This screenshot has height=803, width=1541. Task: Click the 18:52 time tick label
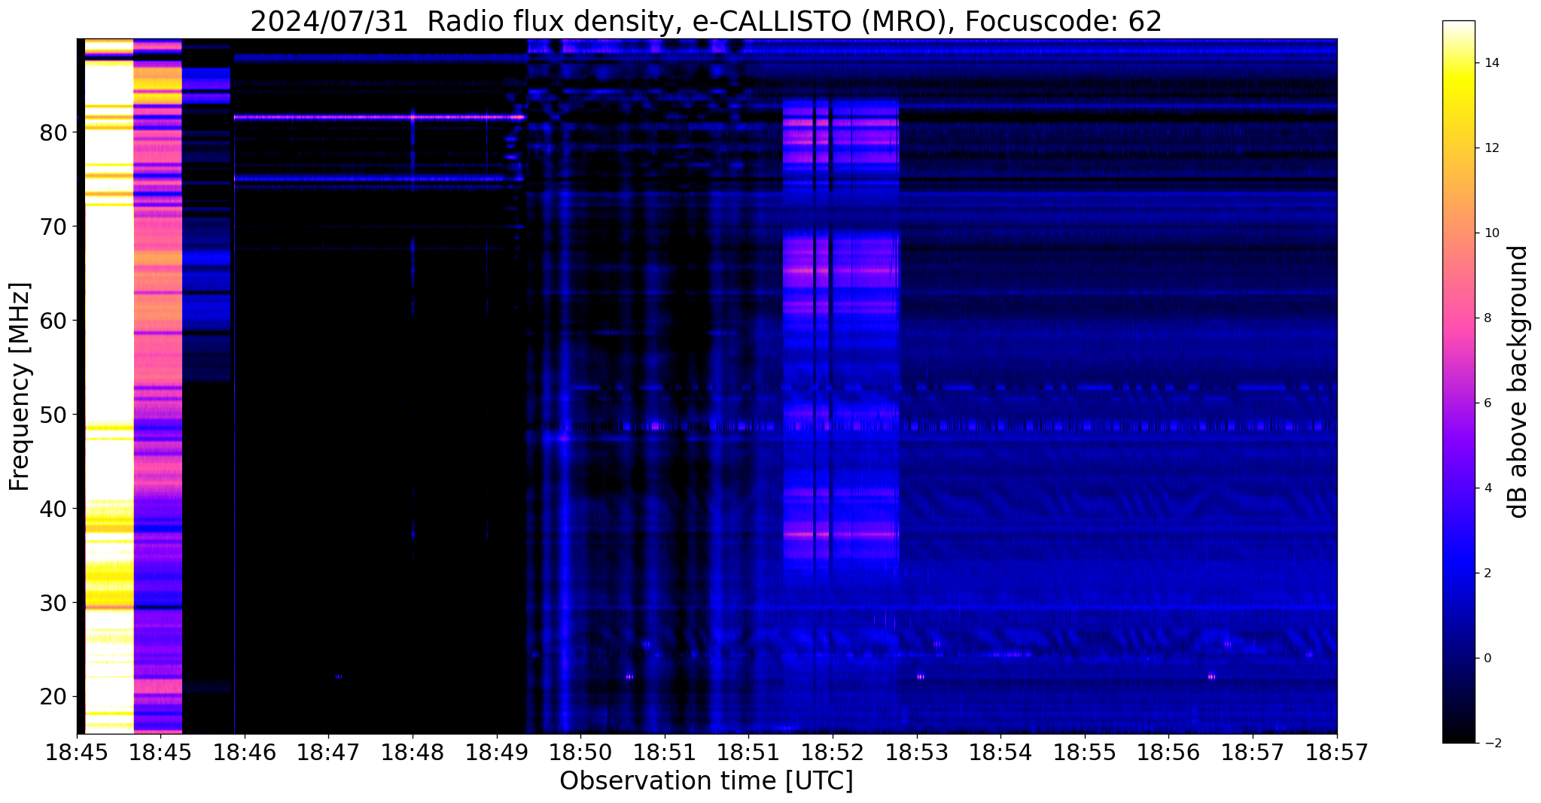[x=832, y=752]
